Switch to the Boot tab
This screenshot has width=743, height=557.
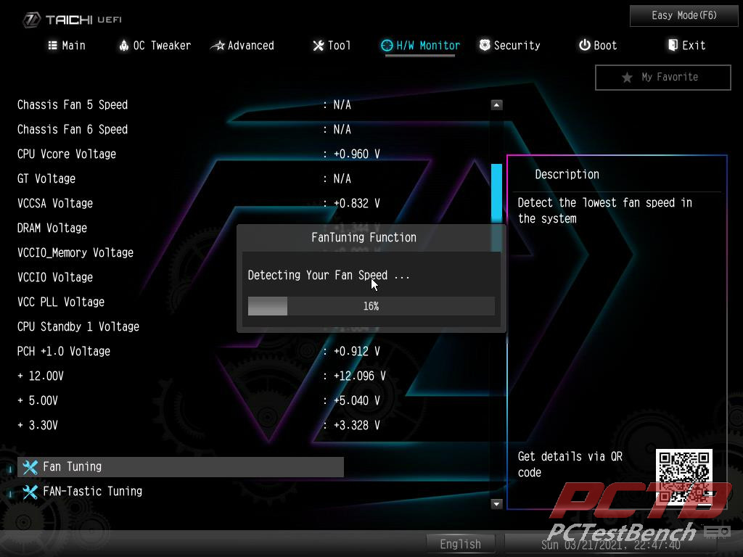(598, 46)
